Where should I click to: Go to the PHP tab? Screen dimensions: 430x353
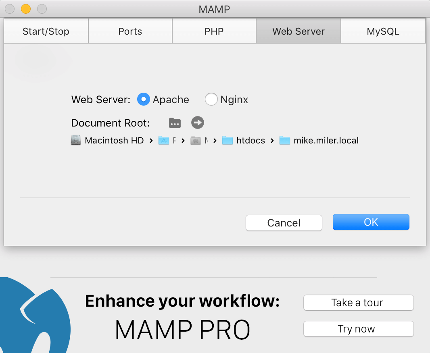coord(214,31)
